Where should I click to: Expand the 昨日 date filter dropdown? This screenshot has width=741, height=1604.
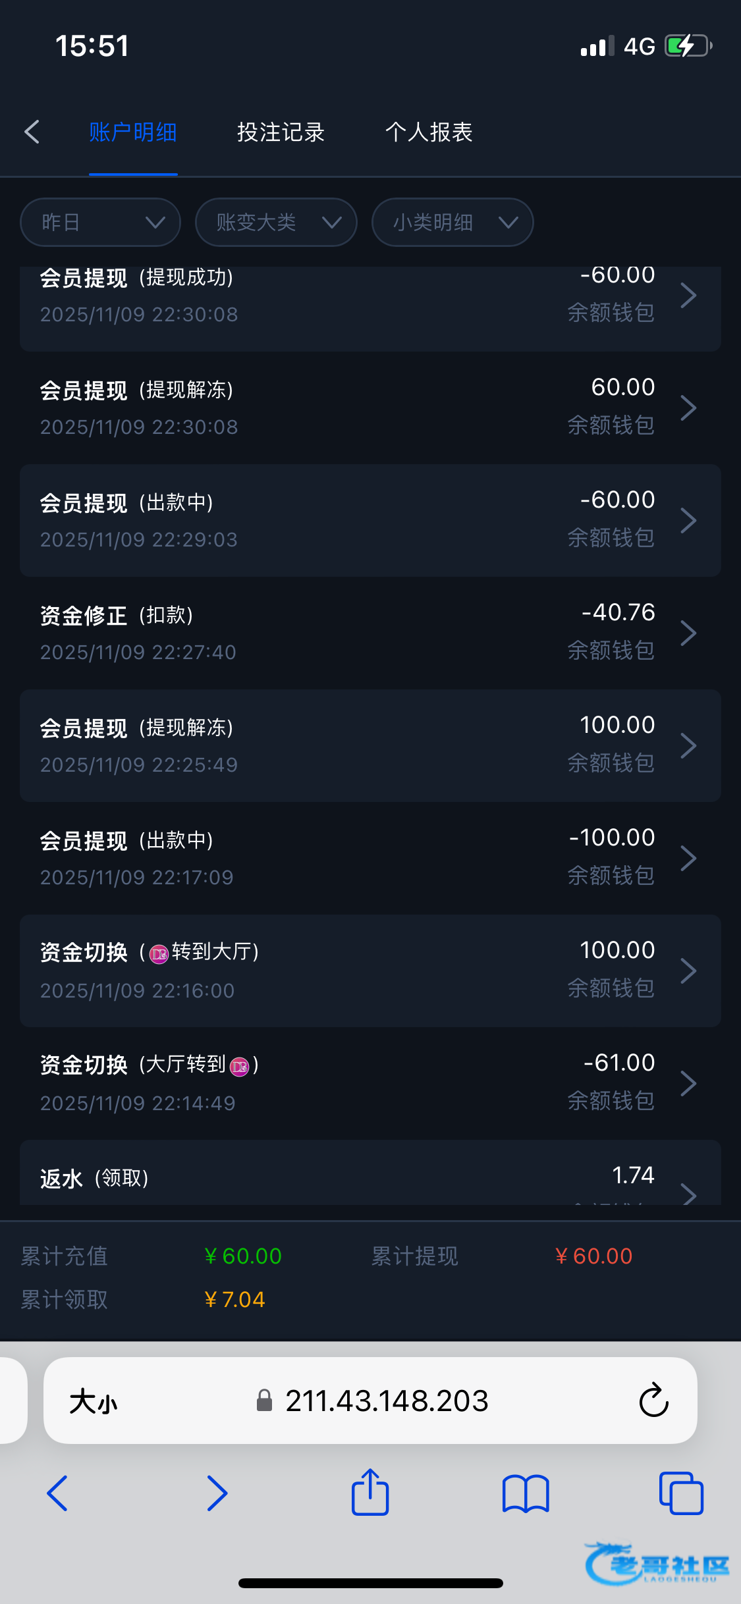click(x=101, y=223)
